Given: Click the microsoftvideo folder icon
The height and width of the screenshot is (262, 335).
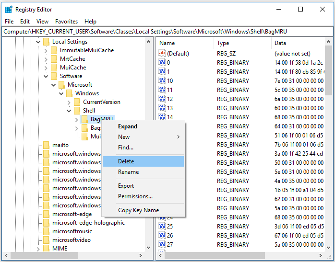Looking at the screenshot, I should tap(46, 240).
